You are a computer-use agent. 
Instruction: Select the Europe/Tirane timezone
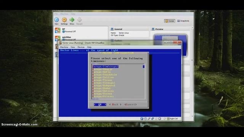point(102,80)
